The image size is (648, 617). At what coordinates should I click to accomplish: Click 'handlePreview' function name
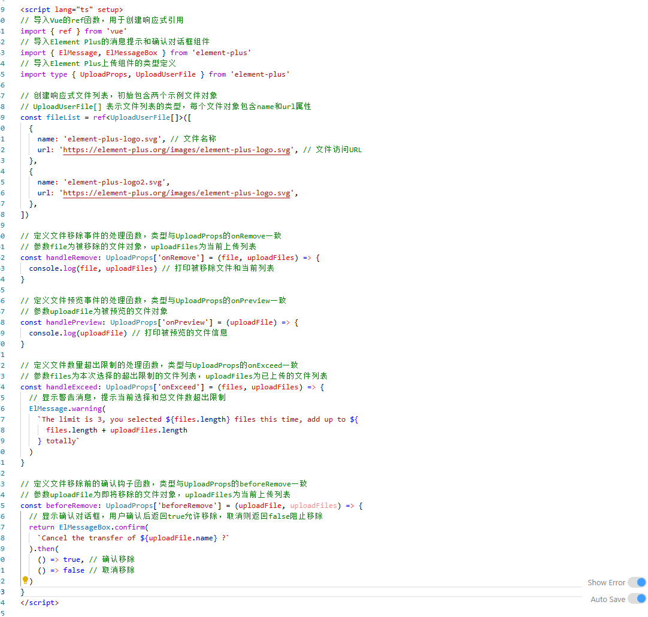(x=74, y=322)
